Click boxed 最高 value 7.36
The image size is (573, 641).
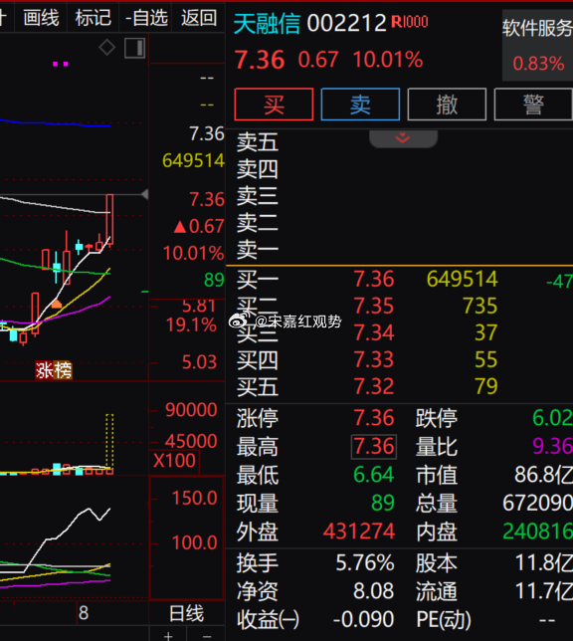click(x=374, y=446)
